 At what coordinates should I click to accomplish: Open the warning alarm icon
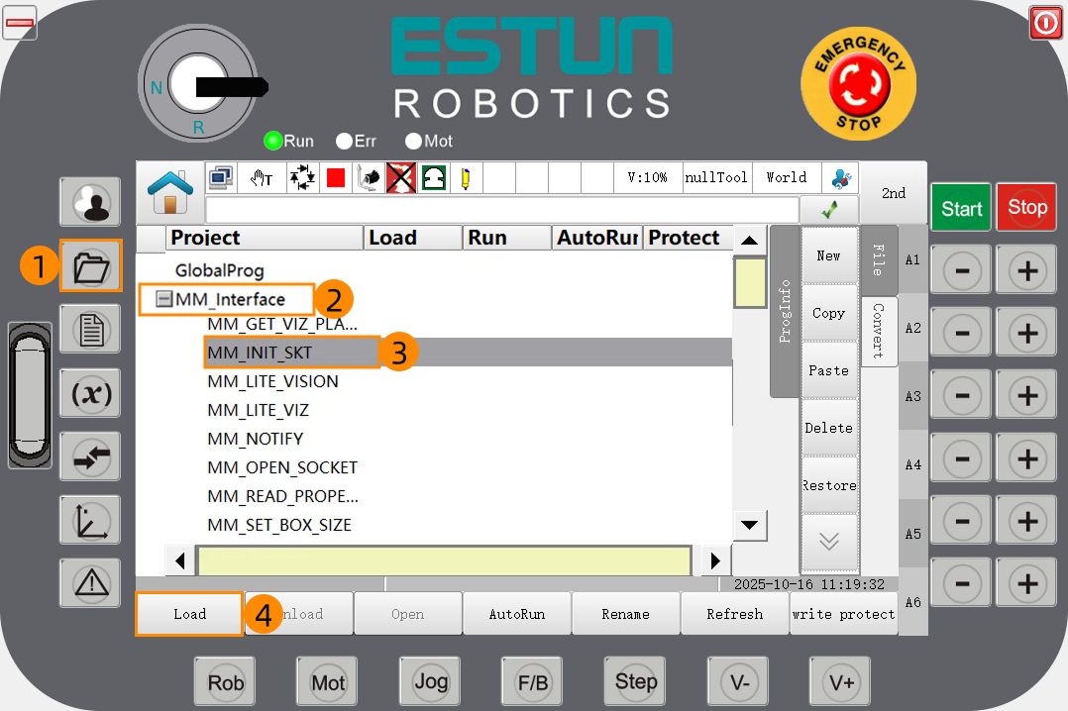coord(90,583)
